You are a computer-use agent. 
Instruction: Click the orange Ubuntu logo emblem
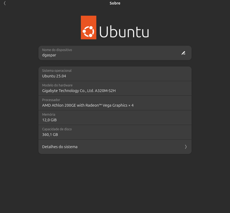click(x=89, y=27)
